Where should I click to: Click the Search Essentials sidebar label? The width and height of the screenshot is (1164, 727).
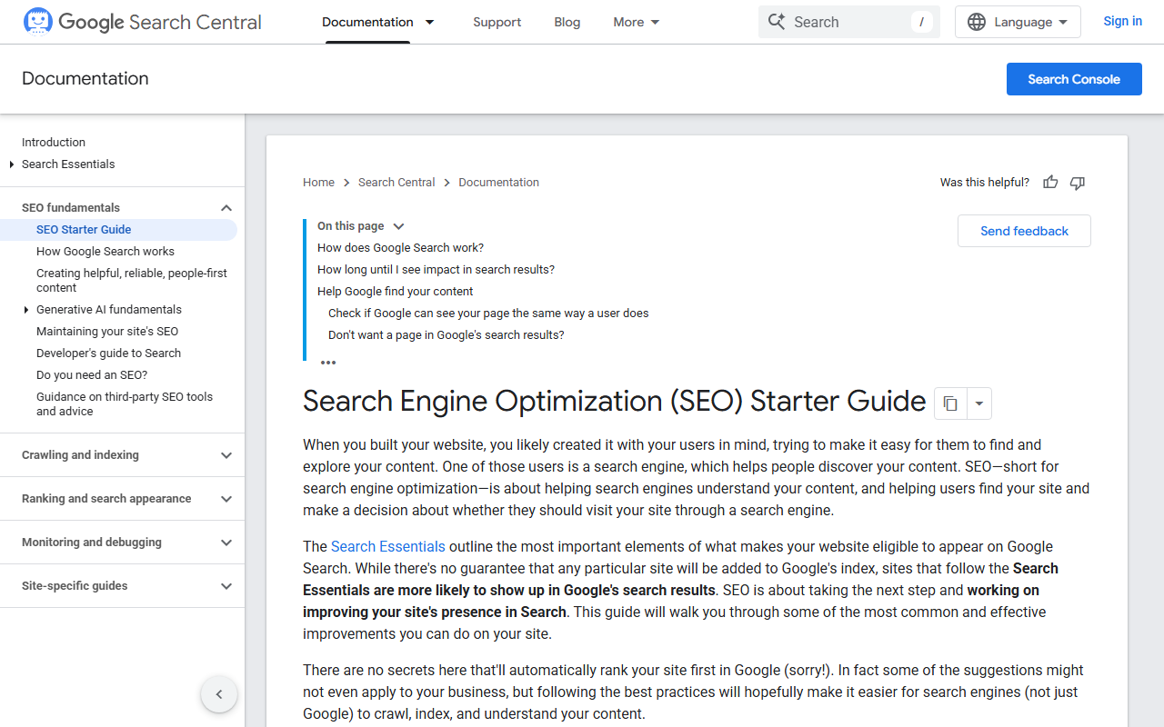coord(68,164)
